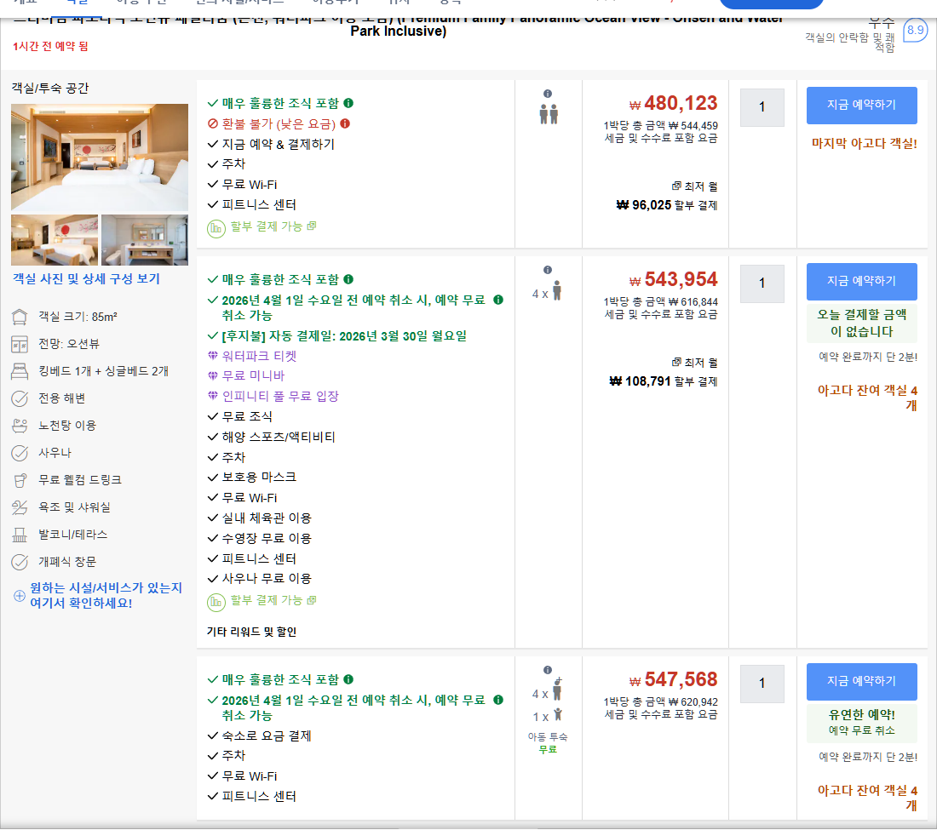Click 유연한 예약! 예약 무료 취소 badge
937x830 pixels.
[x=862, y=723]
